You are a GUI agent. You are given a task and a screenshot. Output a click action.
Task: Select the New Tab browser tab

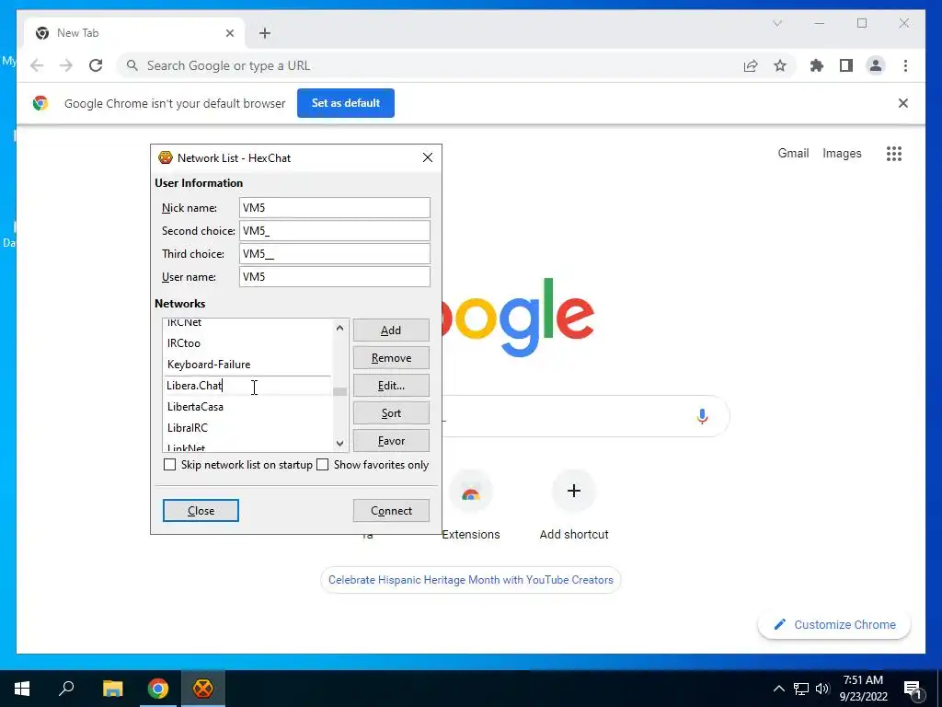point(134,33)
